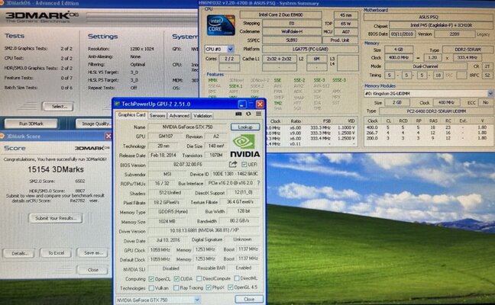The width and height of the screenshot is (495, 305).
Task: Close 3DMark Score window with X
Action: pyautogui.click(x=108, y=136)
